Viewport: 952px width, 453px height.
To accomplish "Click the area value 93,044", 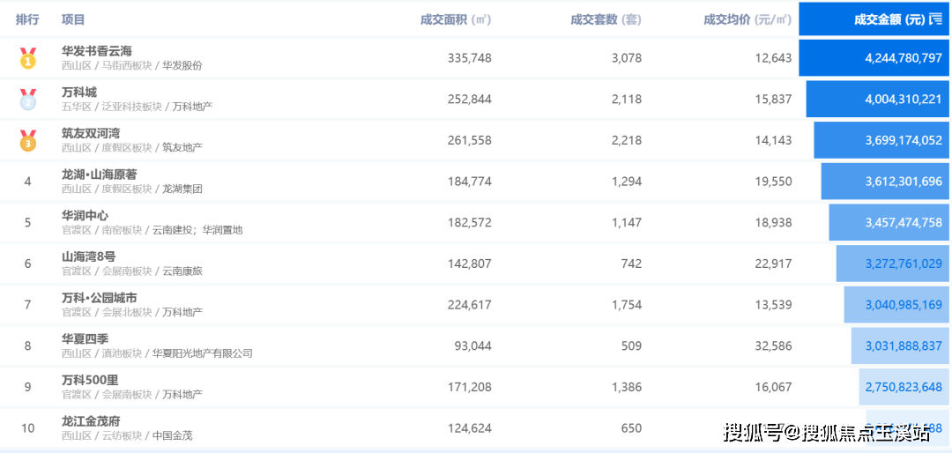I will pyautogui.click(x=473, y=346).
